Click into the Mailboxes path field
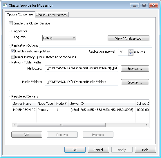This screenshot has height=158, width=161. pos(82,68)
